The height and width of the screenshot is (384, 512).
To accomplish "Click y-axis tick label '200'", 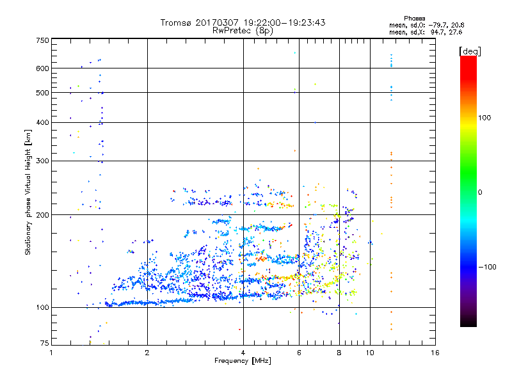I will pyautogui.click(x=42, y=215).
